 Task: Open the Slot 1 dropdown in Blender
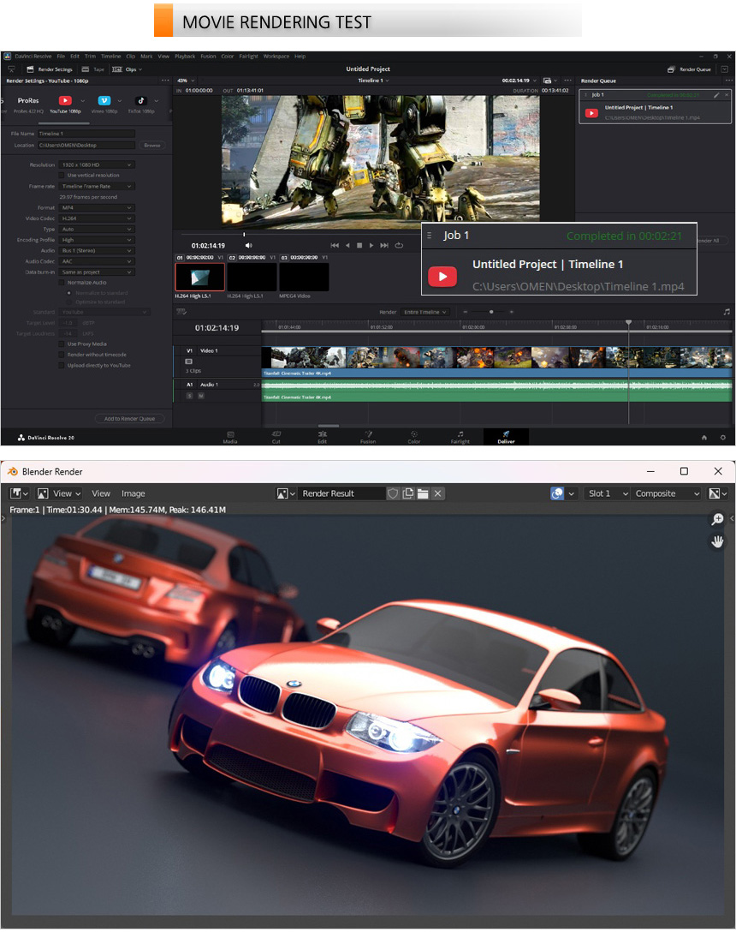[608, 493]
